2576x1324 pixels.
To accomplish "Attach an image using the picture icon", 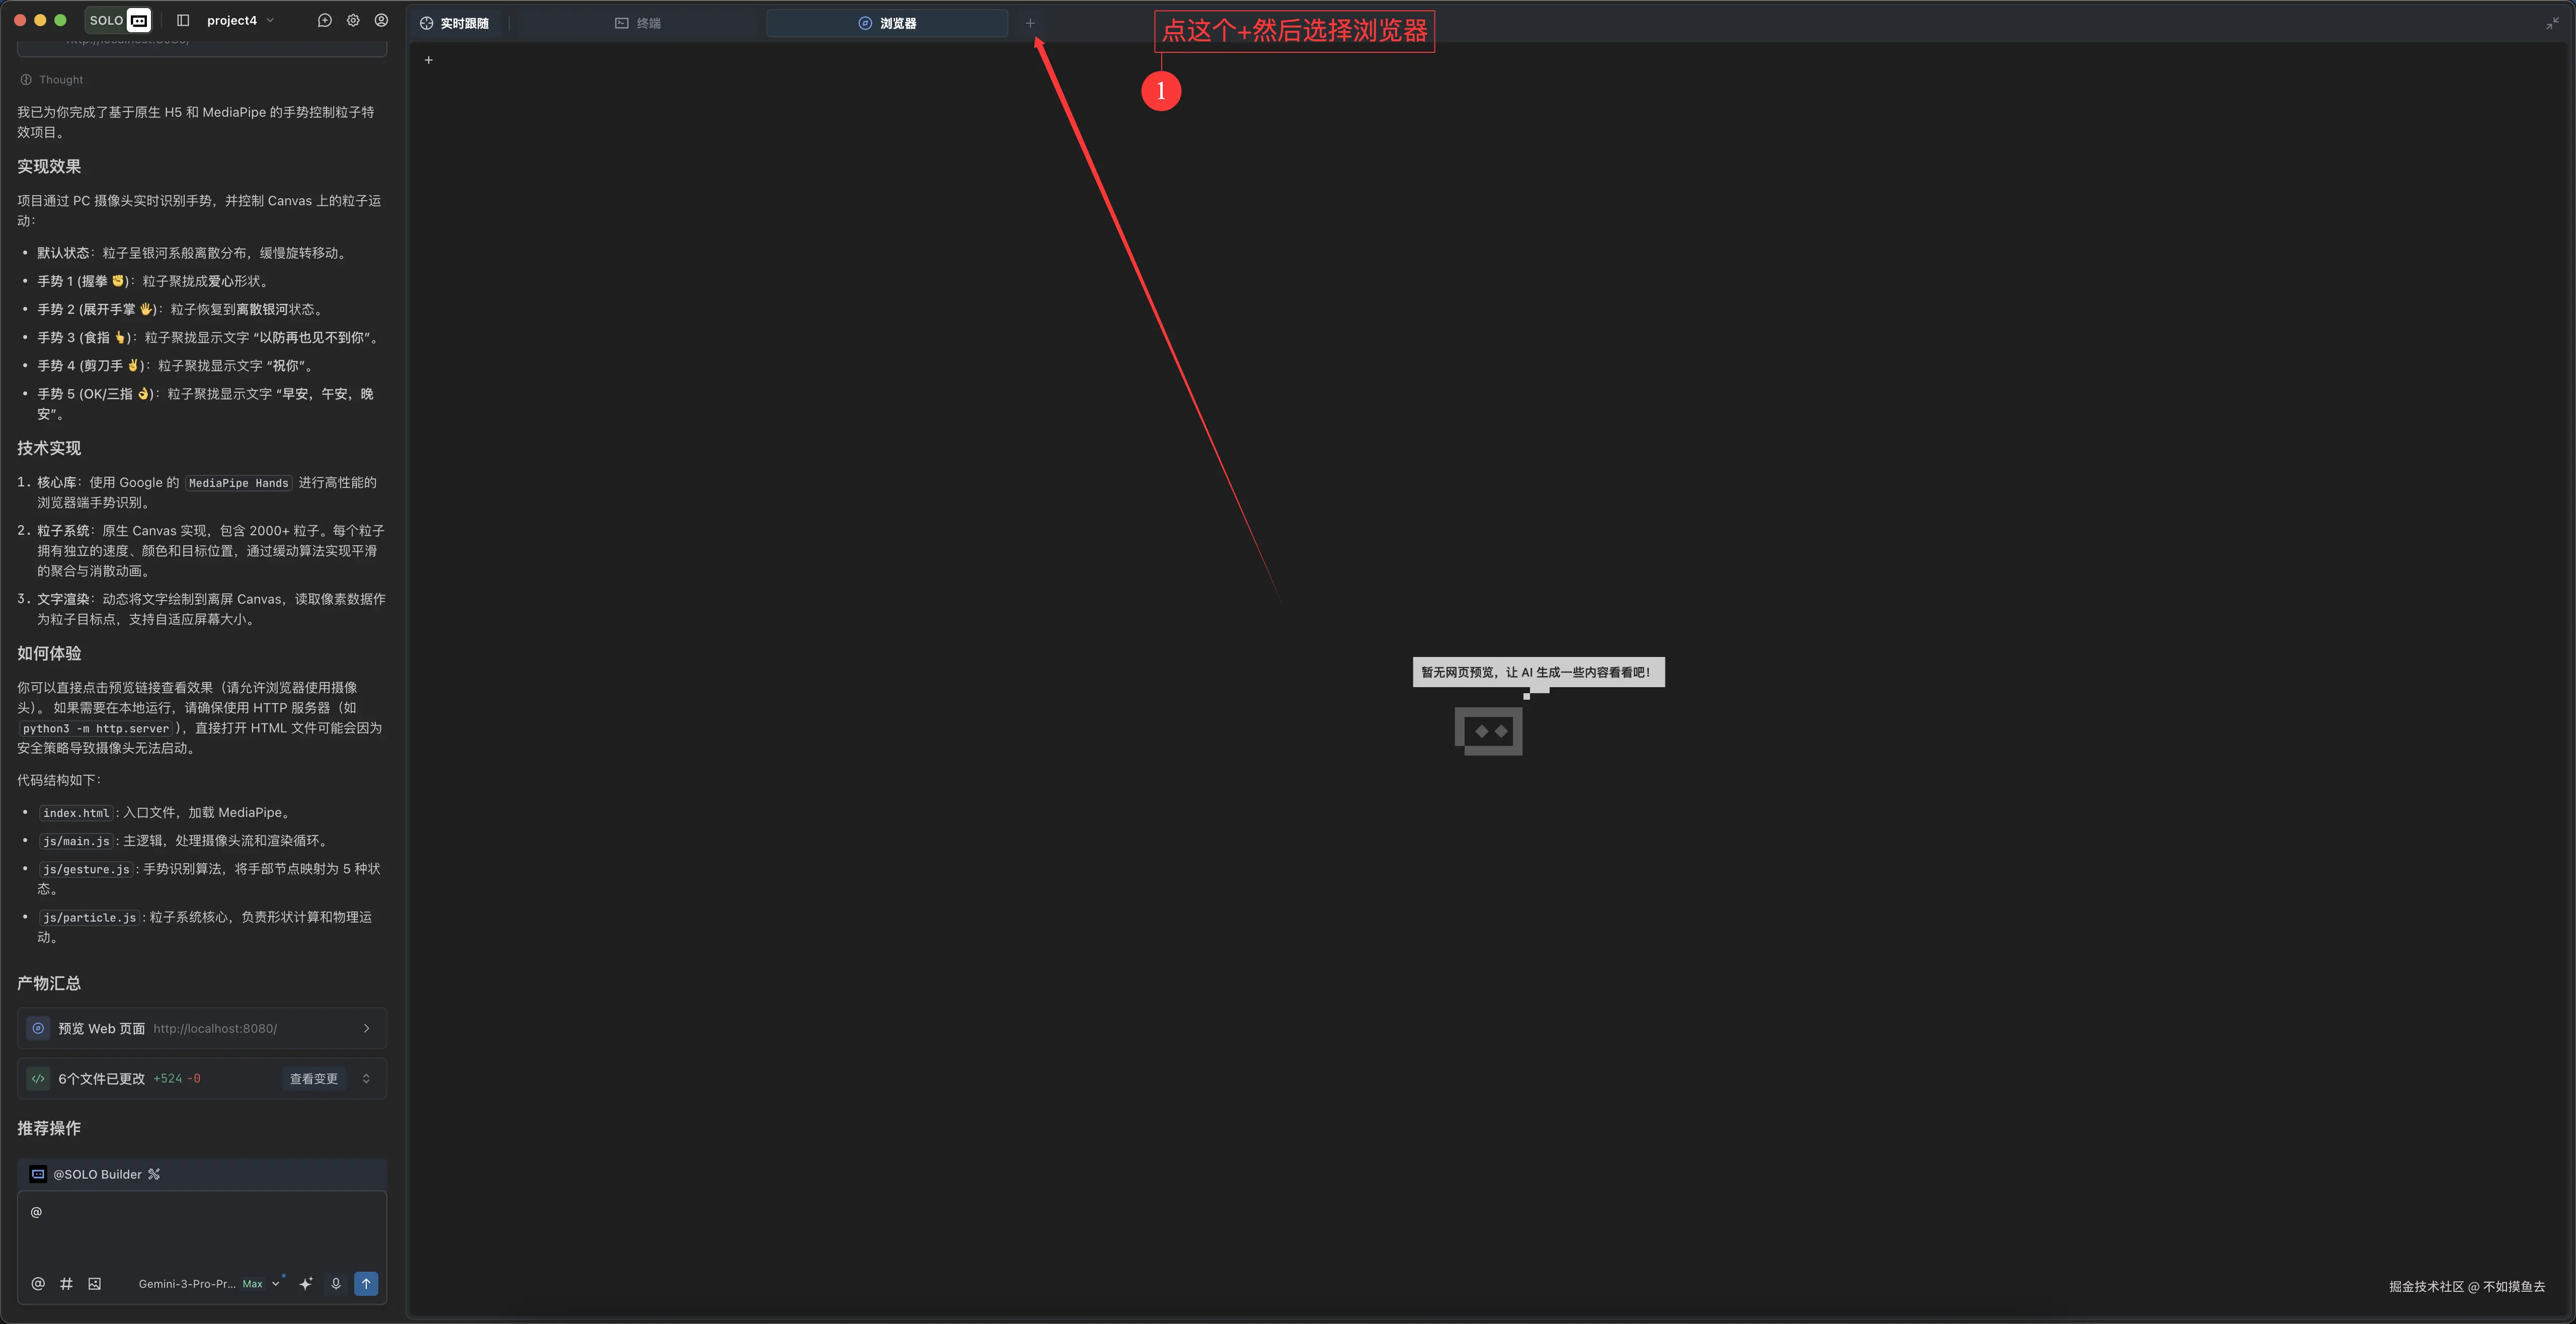I will pyautogui.click(x=94, y=1283).
